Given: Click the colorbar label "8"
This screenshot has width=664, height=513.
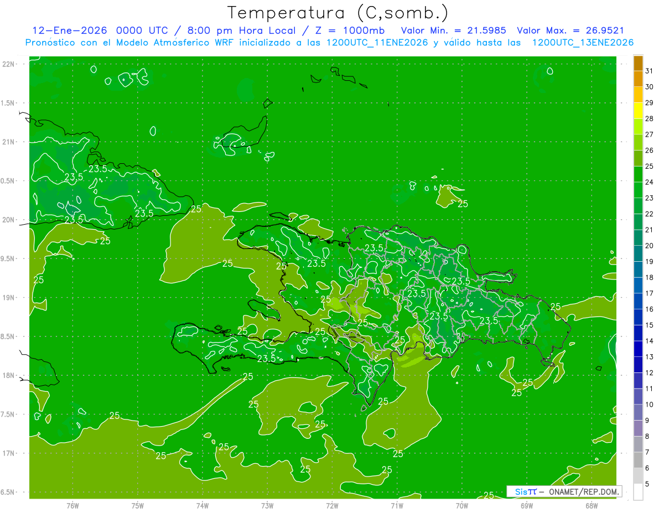Looking at the screenshot, I should 647,437.
